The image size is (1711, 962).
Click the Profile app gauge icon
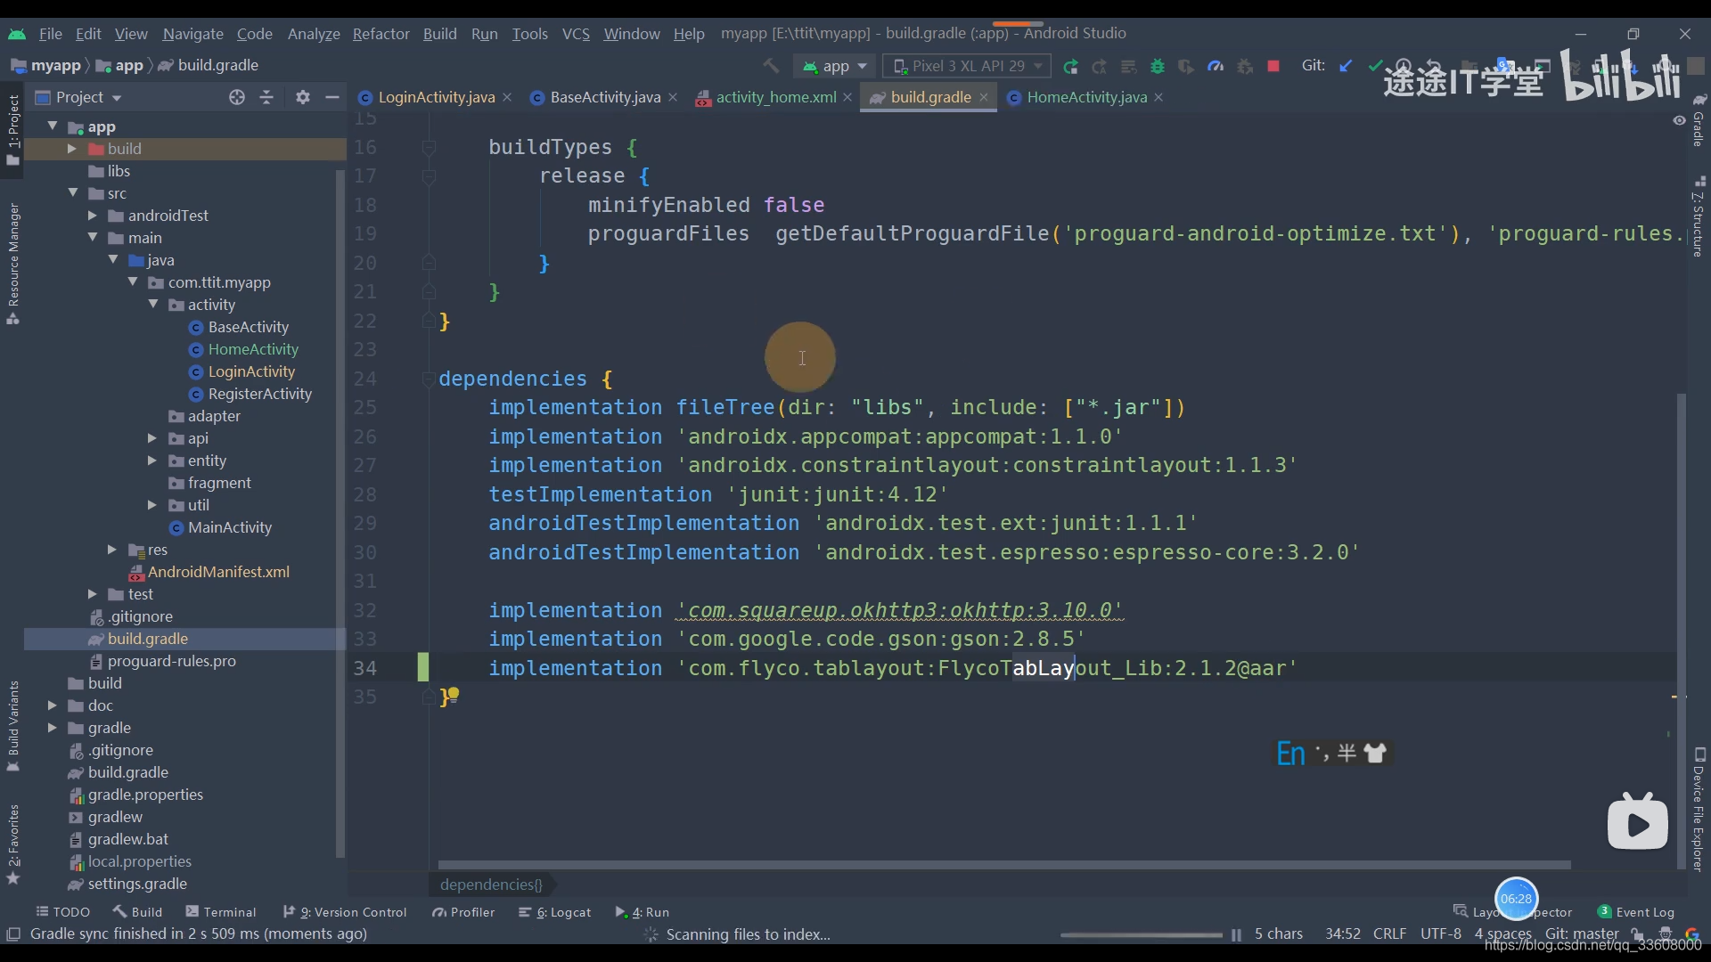[1216, 66]
